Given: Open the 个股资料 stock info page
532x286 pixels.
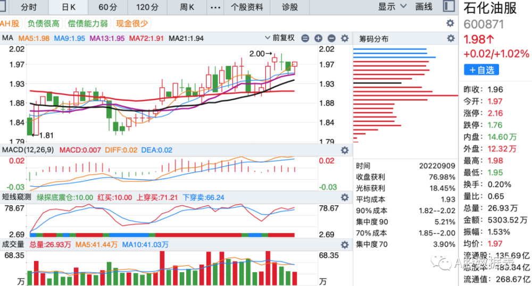Looking at the screenshot, I should click(247, 7).
